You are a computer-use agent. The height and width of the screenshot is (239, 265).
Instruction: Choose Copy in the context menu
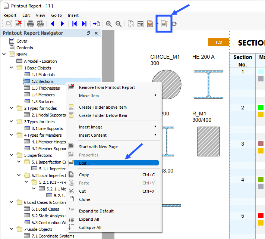point(114,175)
